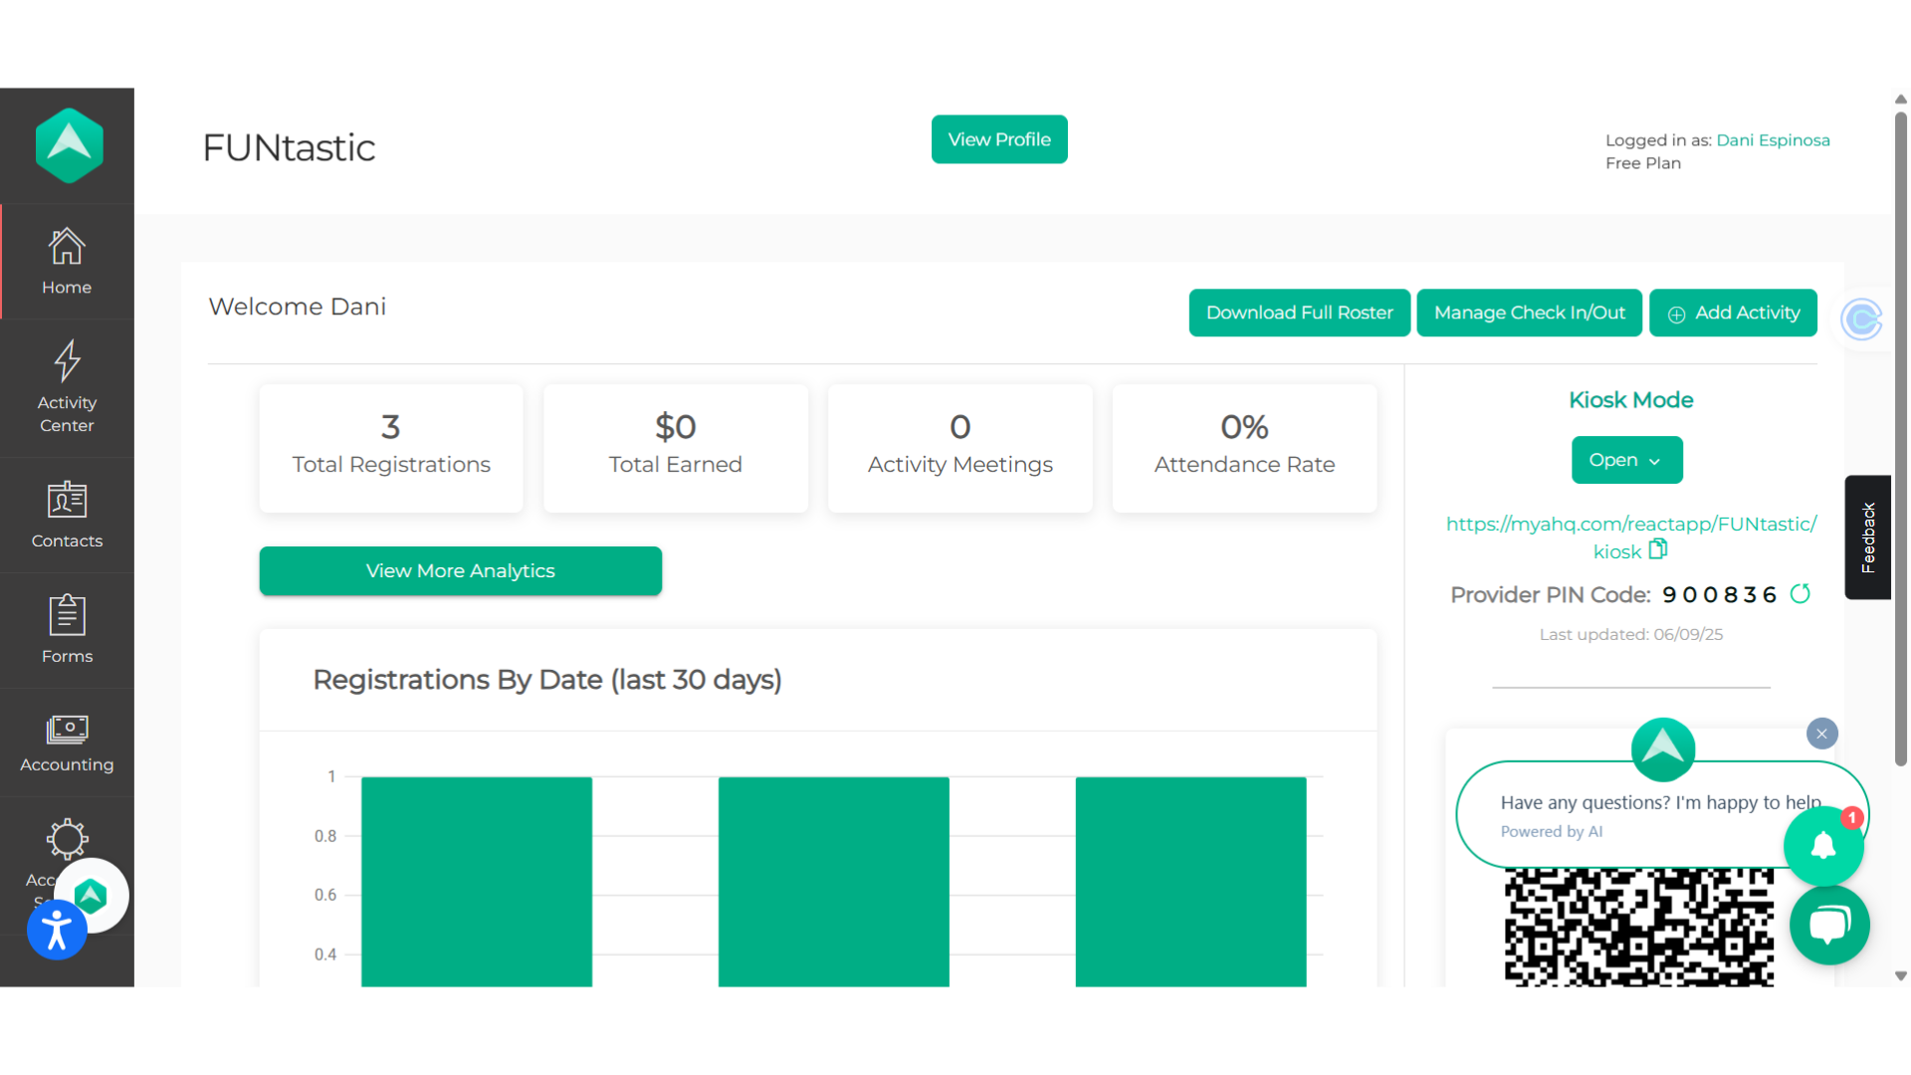Navigate to Home in the sidebar
Screen dimensions: 1911x1075
(x=66, y=261)
